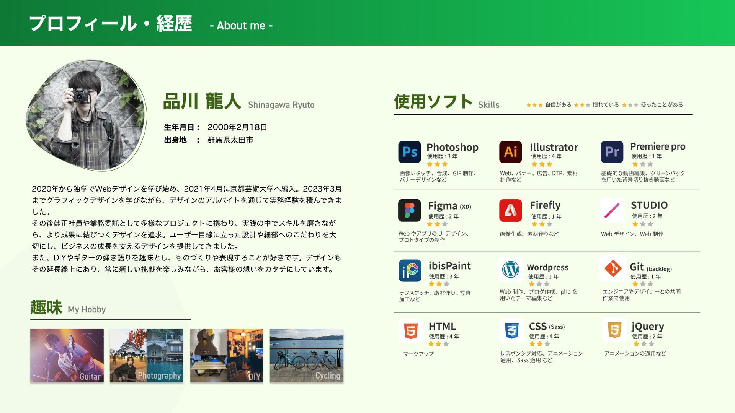Click the 画像生成、素材作りなど description

[529, 234]
